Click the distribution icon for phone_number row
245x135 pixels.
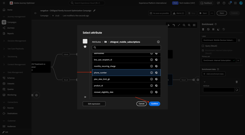coord(156,73)
